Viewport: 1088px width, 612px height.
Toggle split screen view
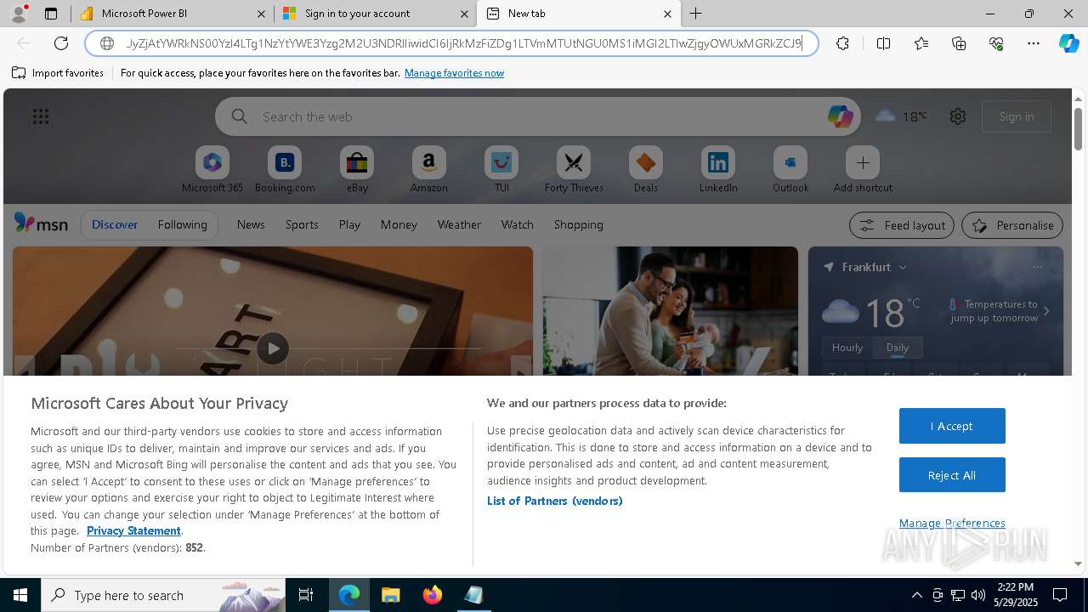pyautogui.click(x=883, y=43)
